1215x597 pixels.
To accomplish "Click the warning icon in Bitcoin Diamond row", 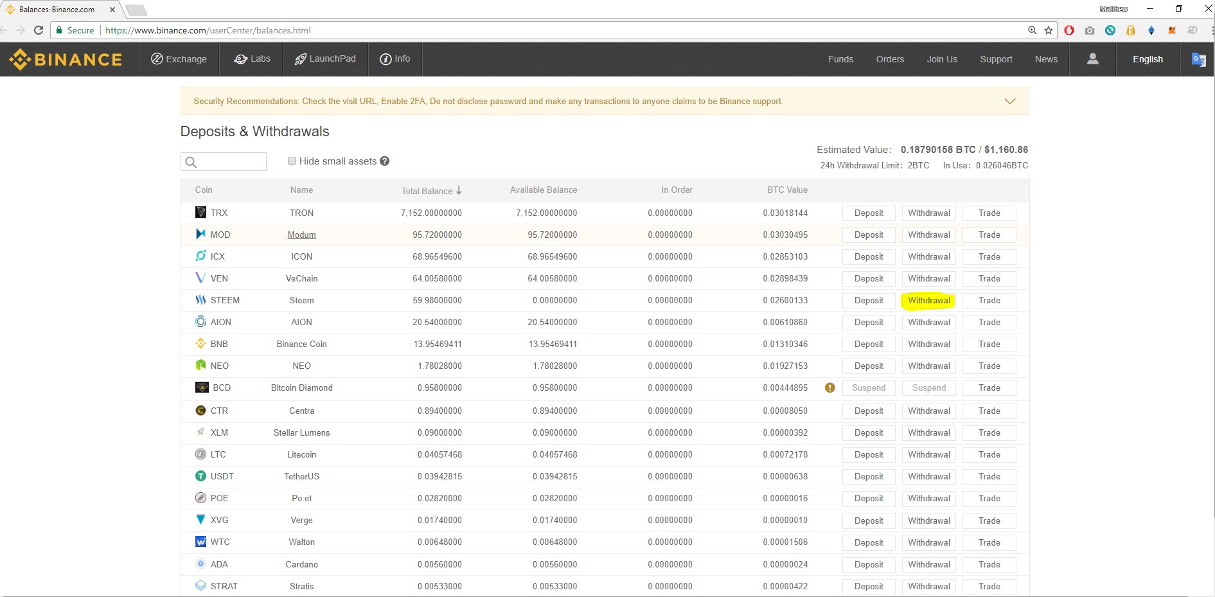I will pyautogui.click(x=829, y=388).
